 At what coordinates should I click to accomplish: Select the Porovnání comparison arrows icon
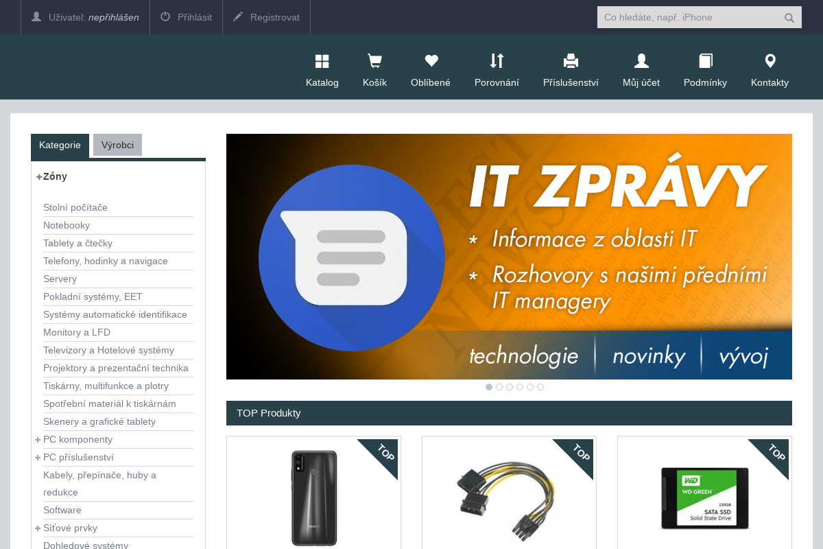pos(497,61)
